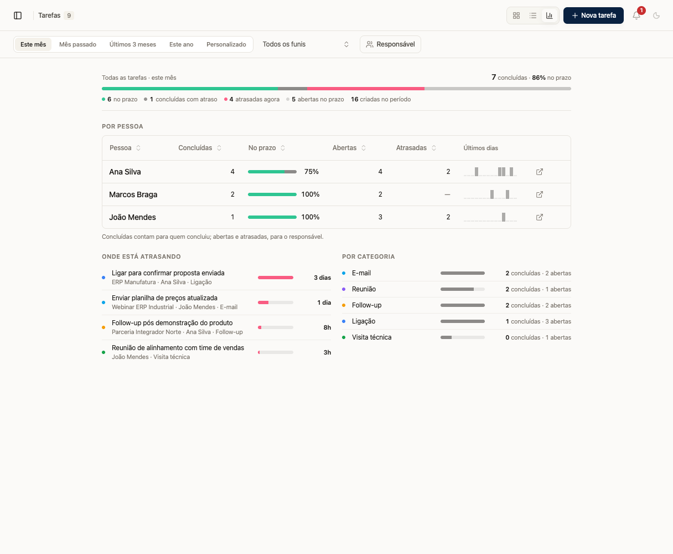
Task: Open task Ligar para confirmar proposta enviada
Action: click(216, 278)
